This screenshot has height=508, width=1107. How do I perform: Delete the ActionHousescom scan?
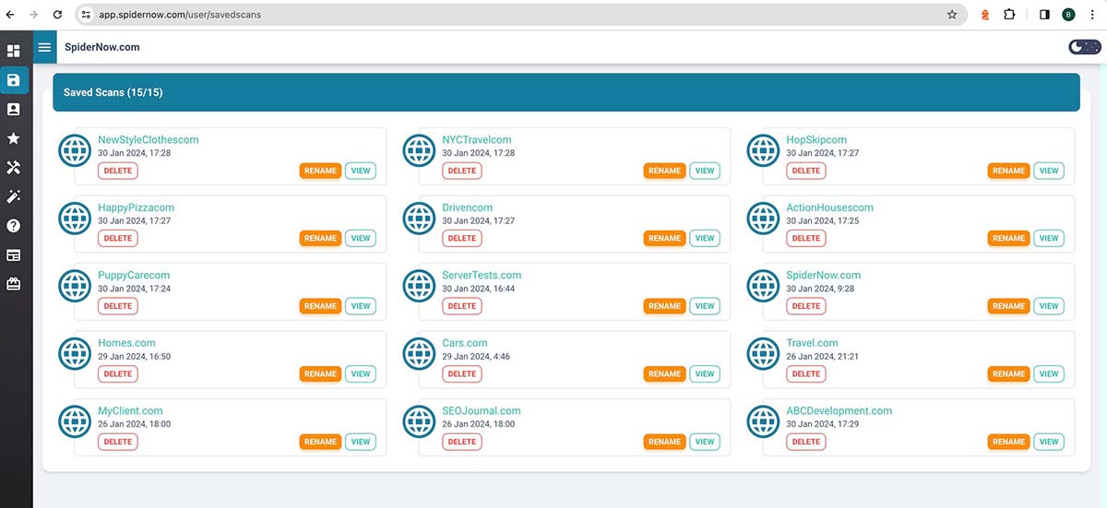(x=806, y=238)
